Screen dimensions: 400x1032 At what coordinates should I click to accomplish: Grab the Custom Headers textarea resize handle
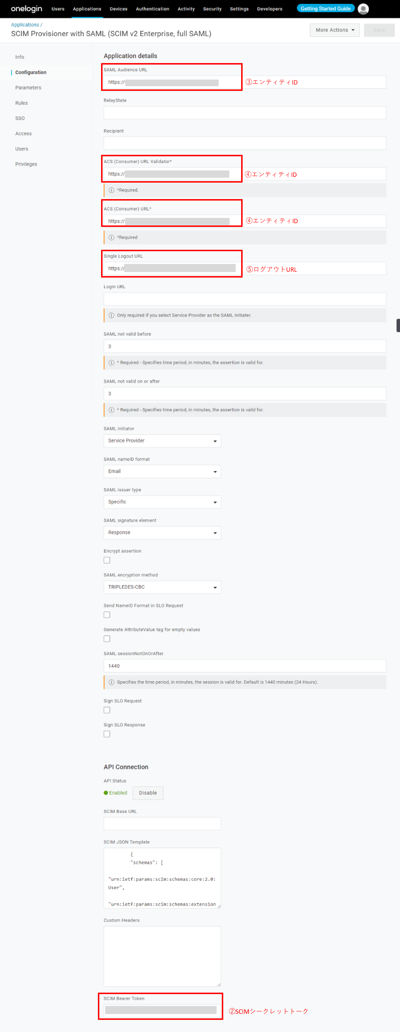coord(219,984)
